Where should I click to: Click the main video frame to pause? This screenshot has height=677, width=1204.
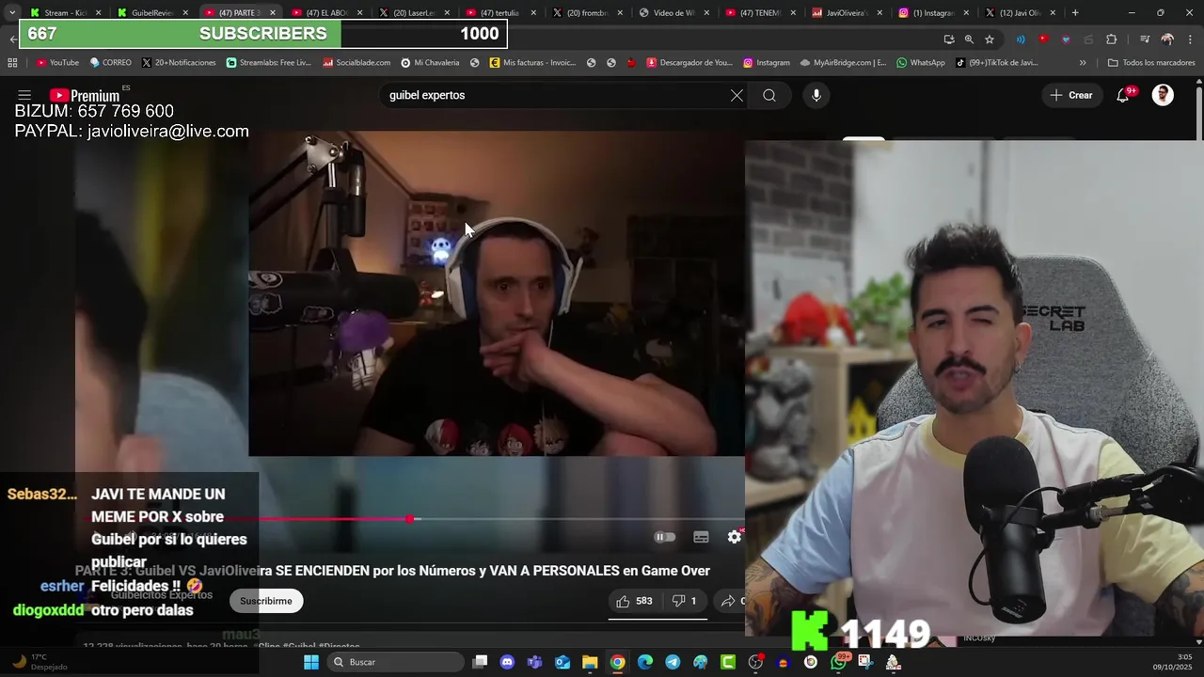click(497, 293)
